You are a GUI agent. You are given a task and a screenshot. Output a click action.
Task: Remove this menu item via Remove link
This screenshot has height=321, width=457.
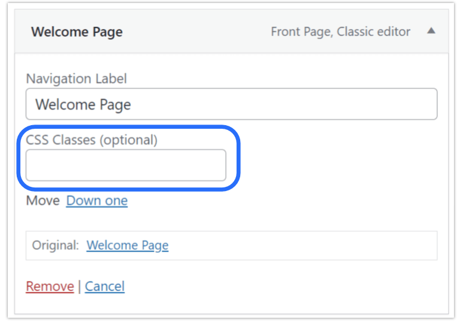50,286
